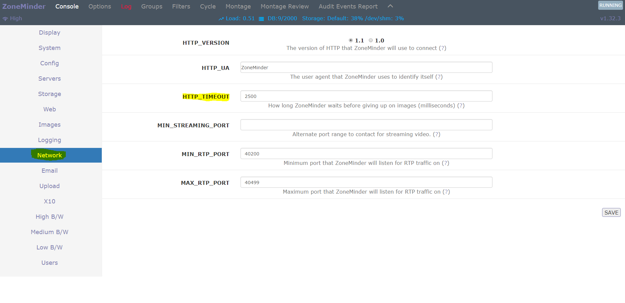The width and height of the screenshot is (625, 303).
Task: Show help (?) for the MAX_RTP_PORT setting
Action: coord(446,192)
